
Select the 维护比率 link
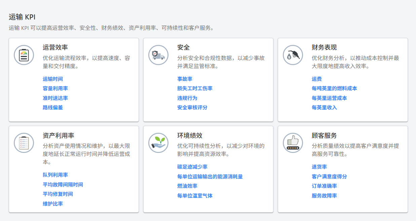click(x=52, y=204)
